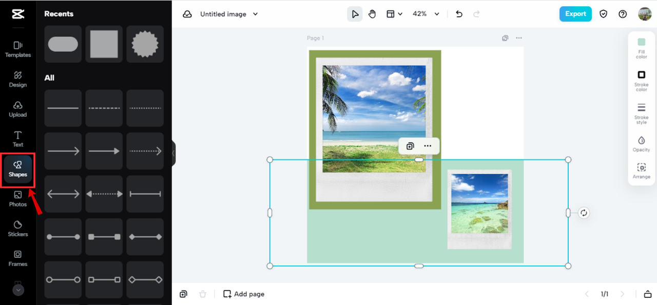Open the shield privacy icon
The height and width of the screenshot is (305, 657).
pos(604,14)
